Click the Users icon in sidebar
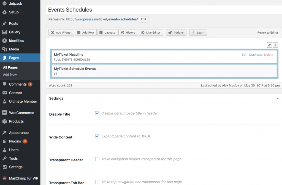The image size is (282, 185). 4,150
